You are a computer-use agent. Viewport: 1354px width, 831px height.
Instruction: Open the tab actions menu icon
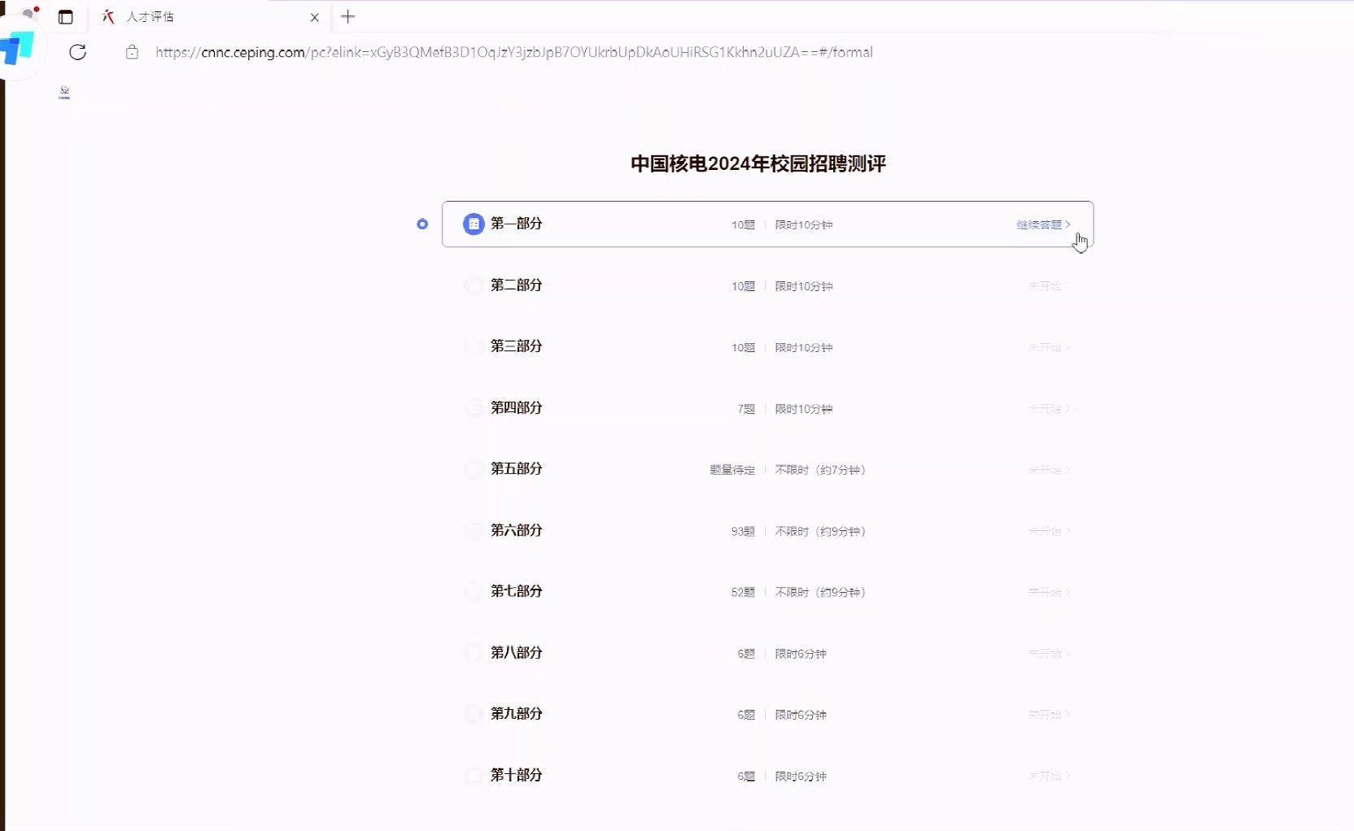[x=66, y=16]
